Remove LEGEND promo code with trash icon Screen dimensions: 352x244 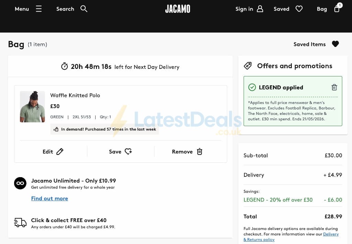pyautogui.click(x=334, y=87)
